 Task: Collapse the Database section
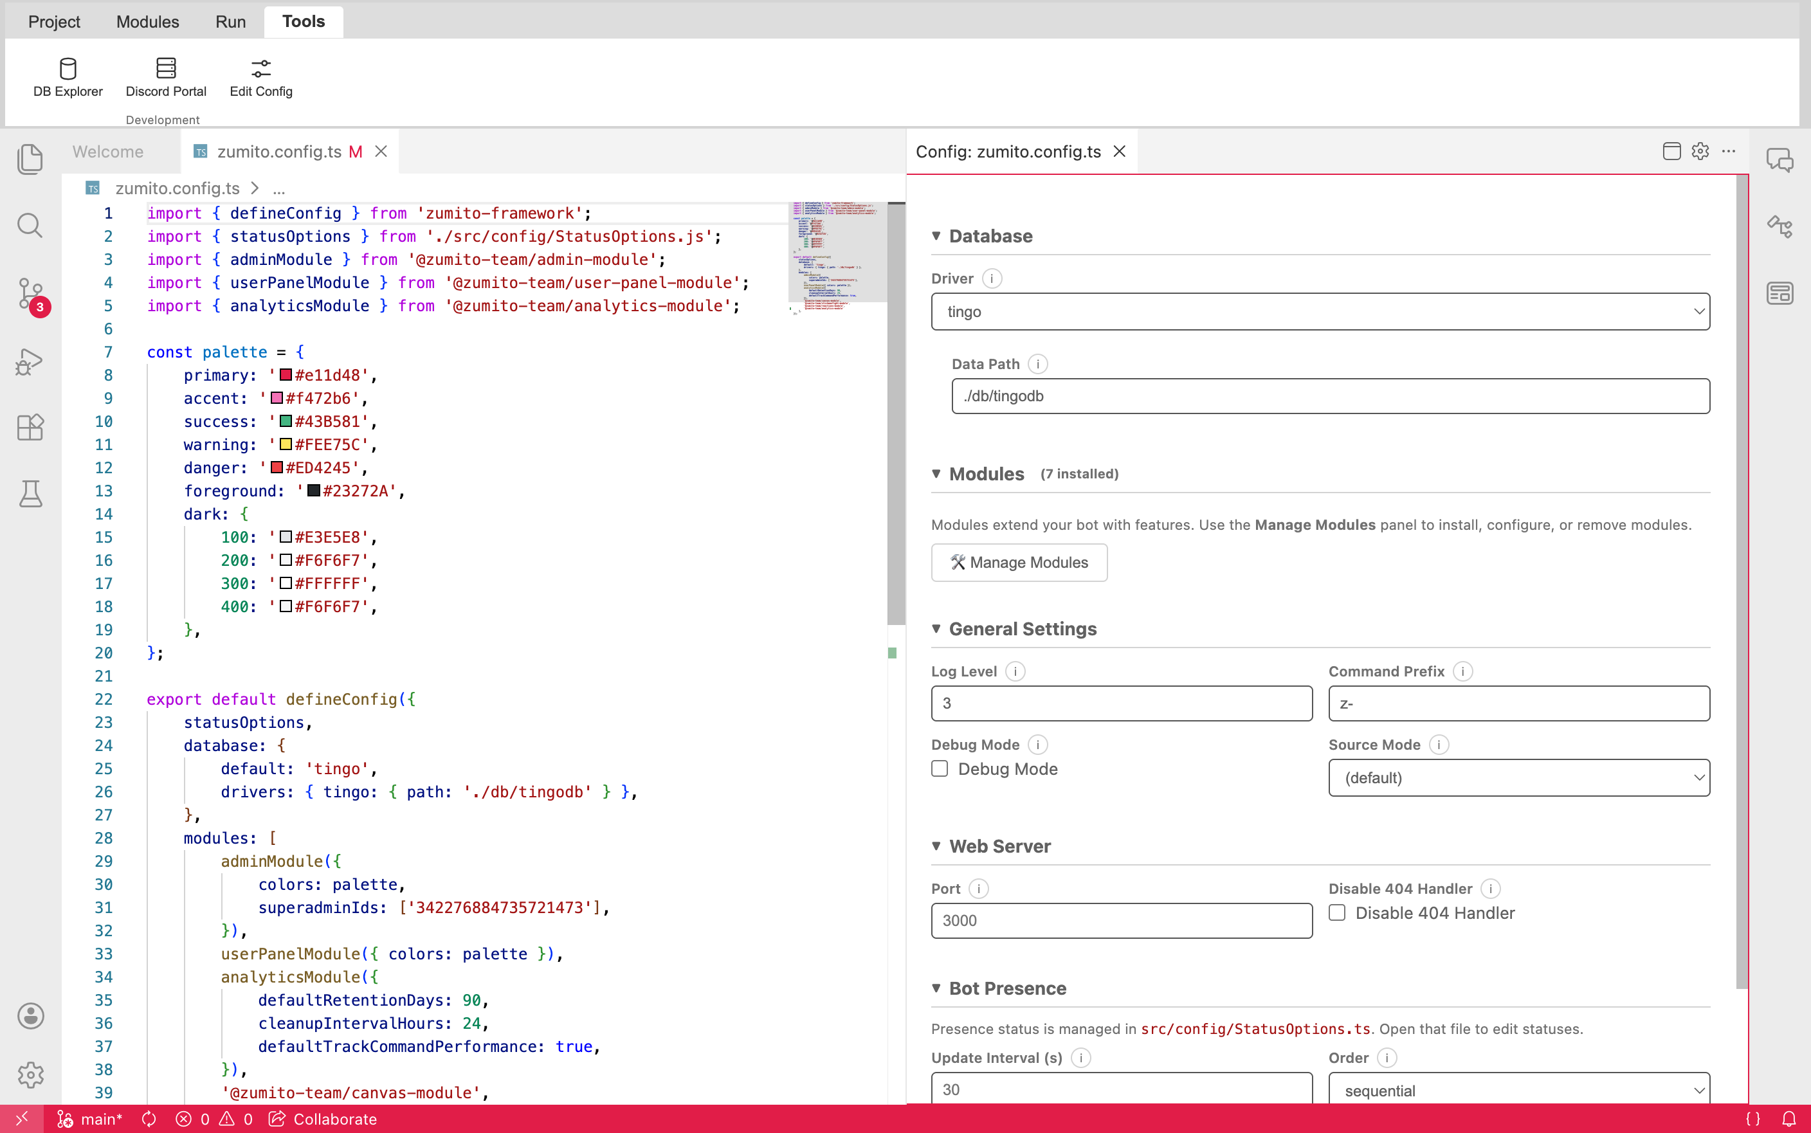click(936, 236)
